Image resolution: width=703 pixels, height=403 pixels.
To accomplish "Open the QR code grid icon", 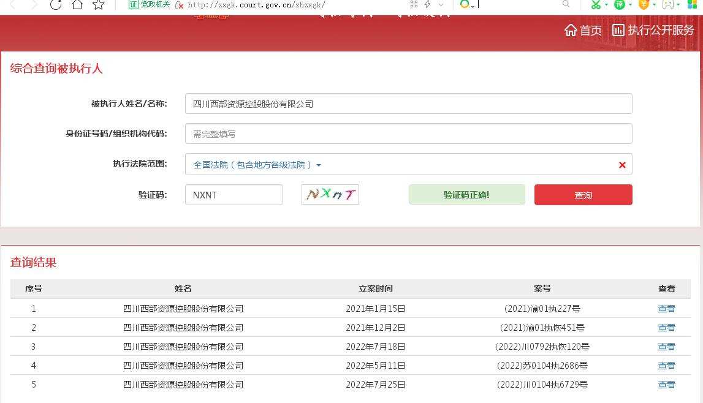I will [x=413, y=4].
